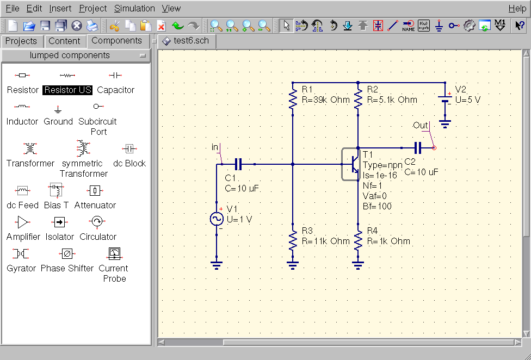Switch to the Content tab
The image size is (531, 360).
coord(64,41)
